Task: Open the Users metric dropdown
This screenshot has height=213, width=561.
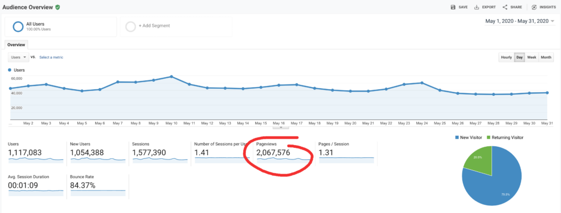Action: click(19, 57)
